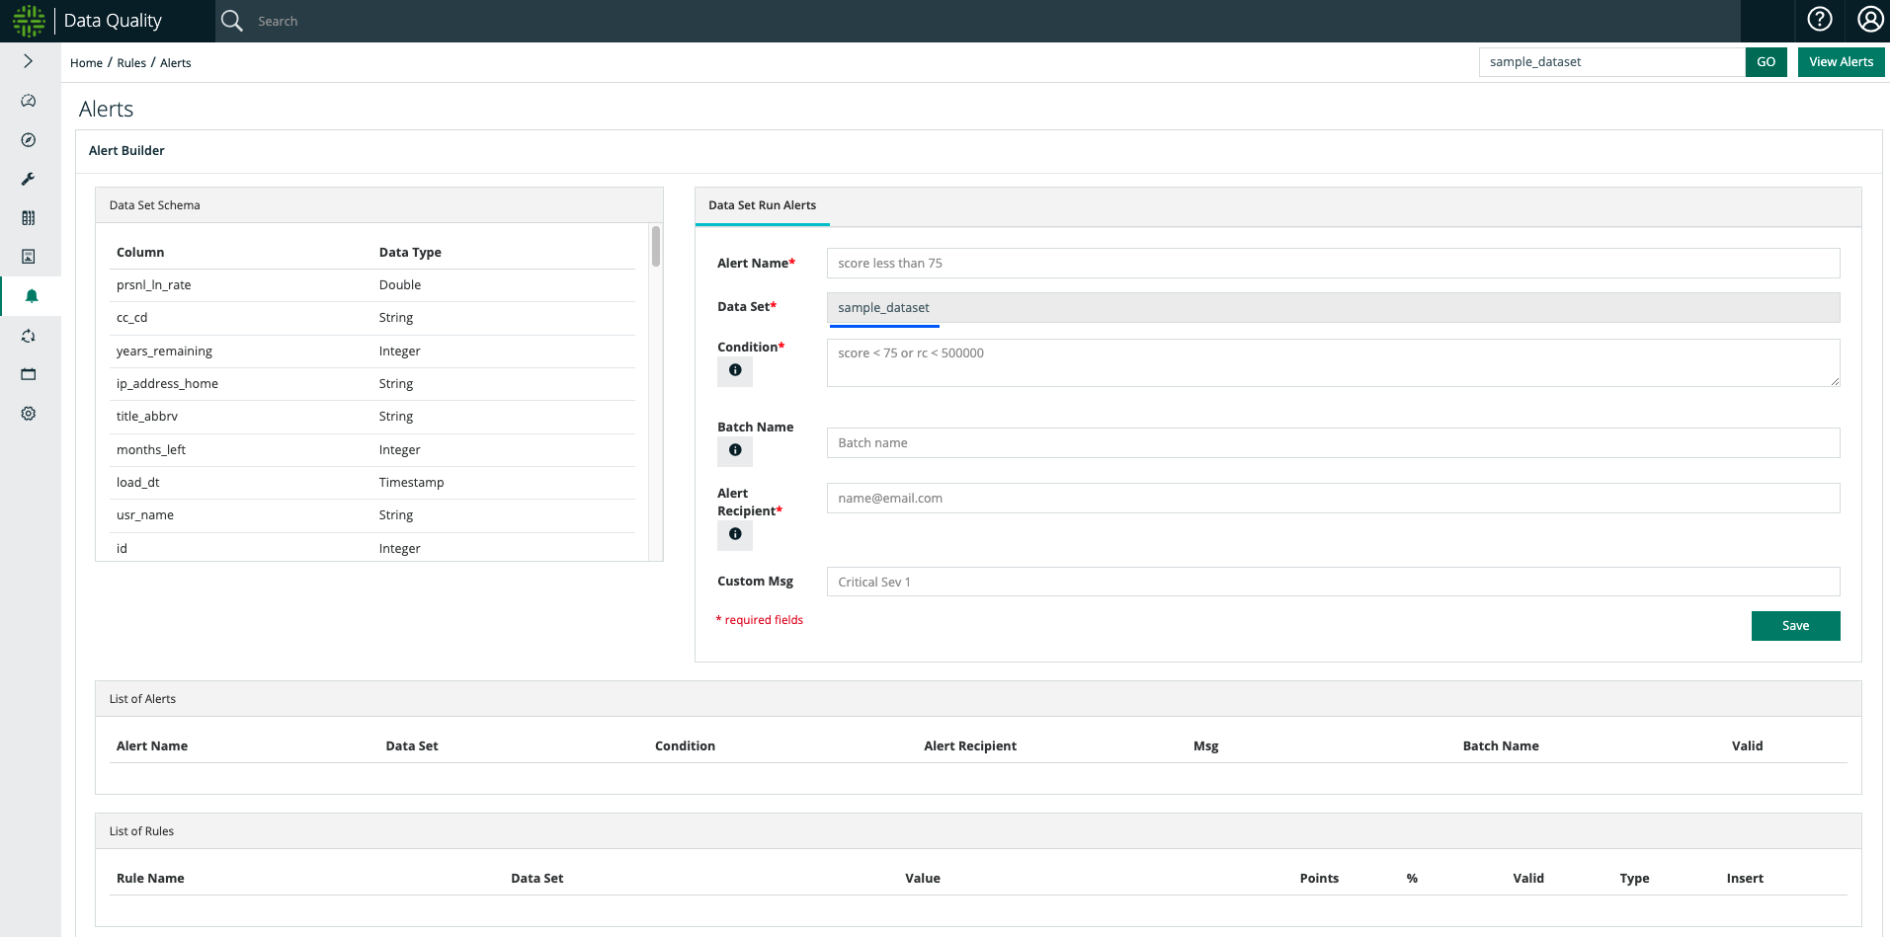1890x937 pixels.
Task: Click the View Alerts button
Action: pos(1841,62)
